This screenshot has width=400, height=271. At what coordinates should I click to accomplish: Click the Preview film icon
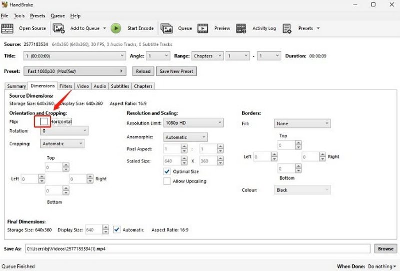pos(203,28)
